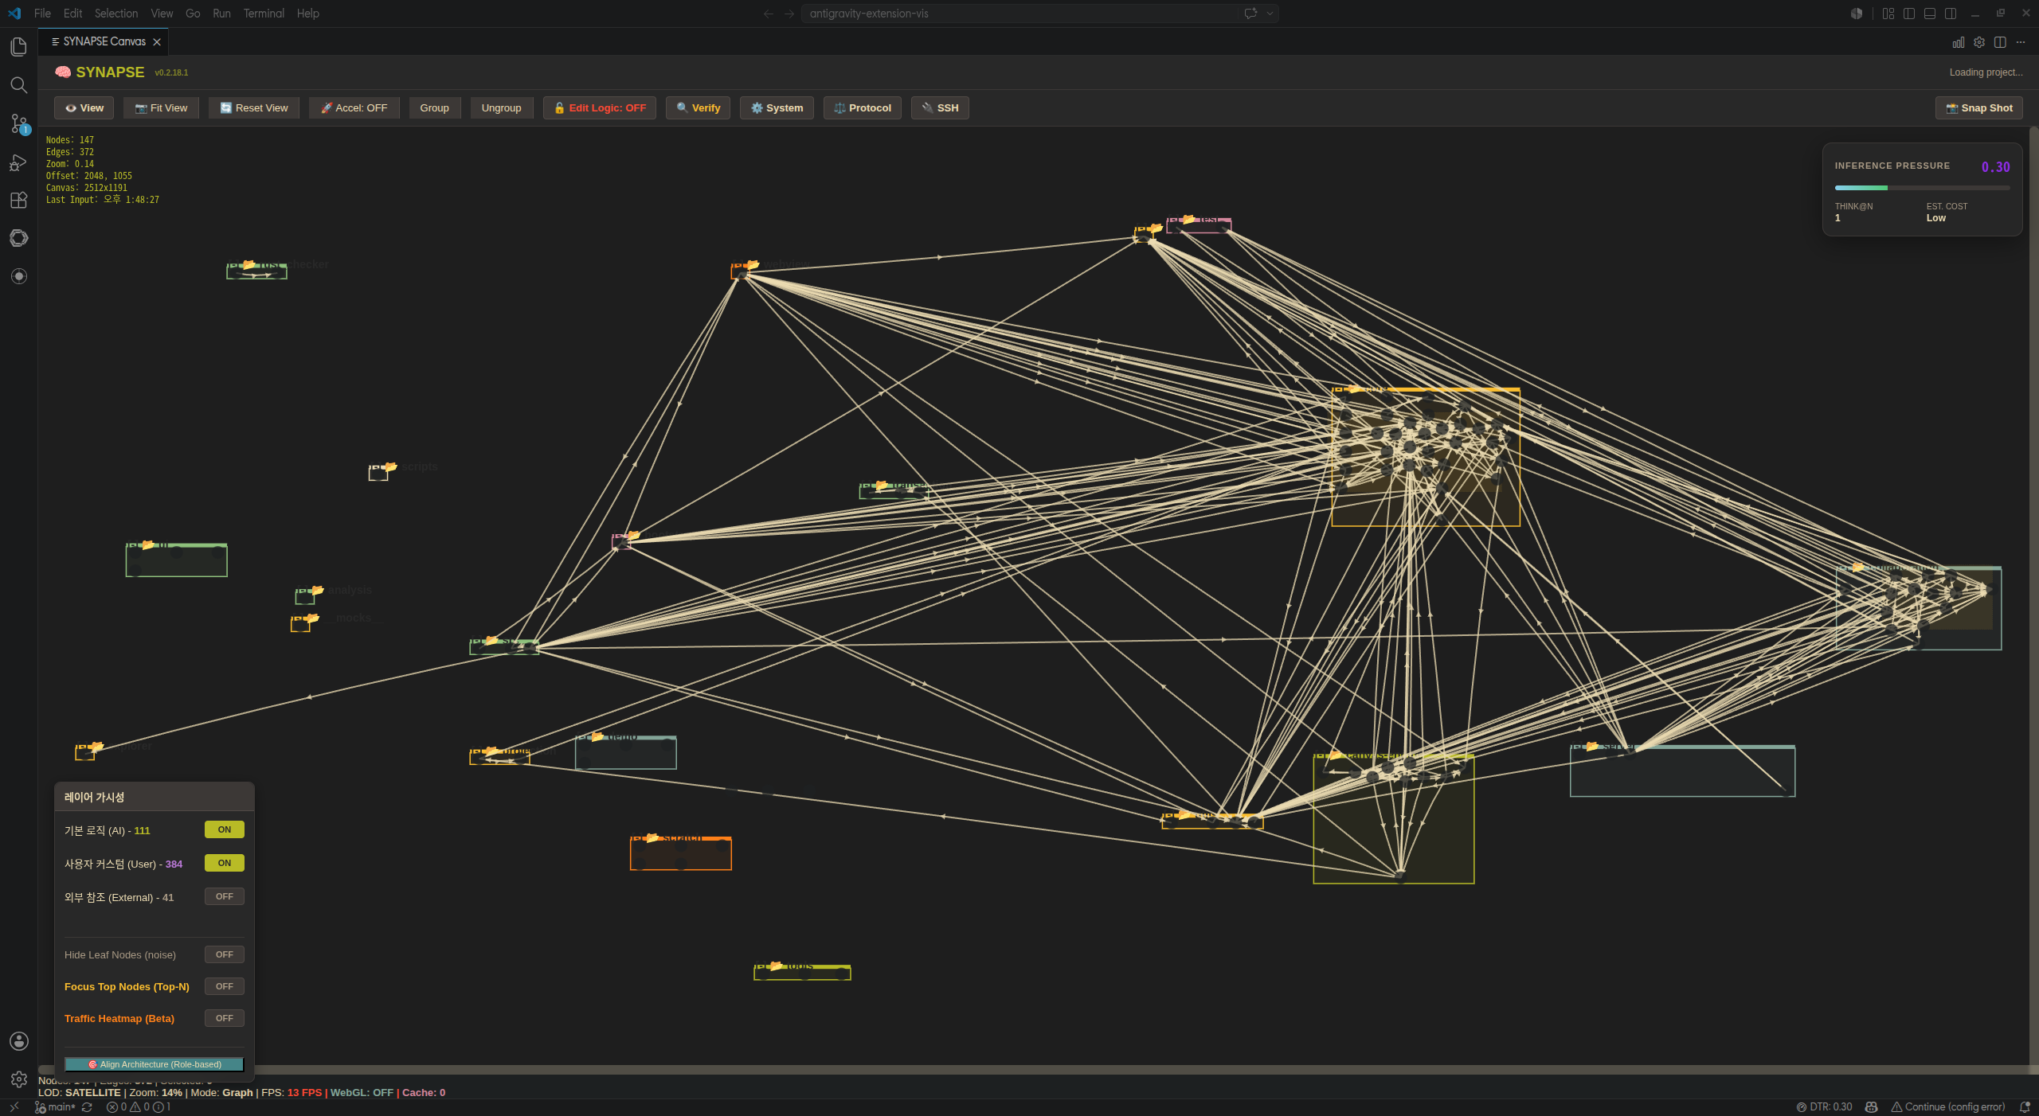The width and height of the screenshot is (2039, 1116).
Task: Toggle the 기본 로직 (AI) layer switch
Action: click(225, 829)
